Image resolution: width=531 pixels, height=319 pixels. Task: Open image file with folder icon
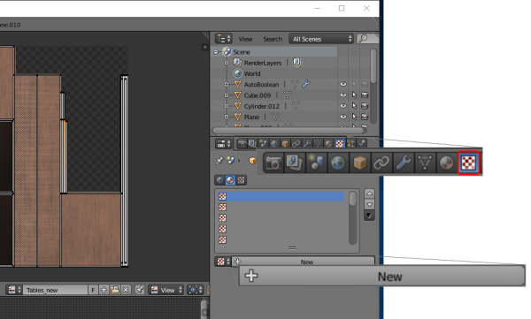(x=115, y=290)
